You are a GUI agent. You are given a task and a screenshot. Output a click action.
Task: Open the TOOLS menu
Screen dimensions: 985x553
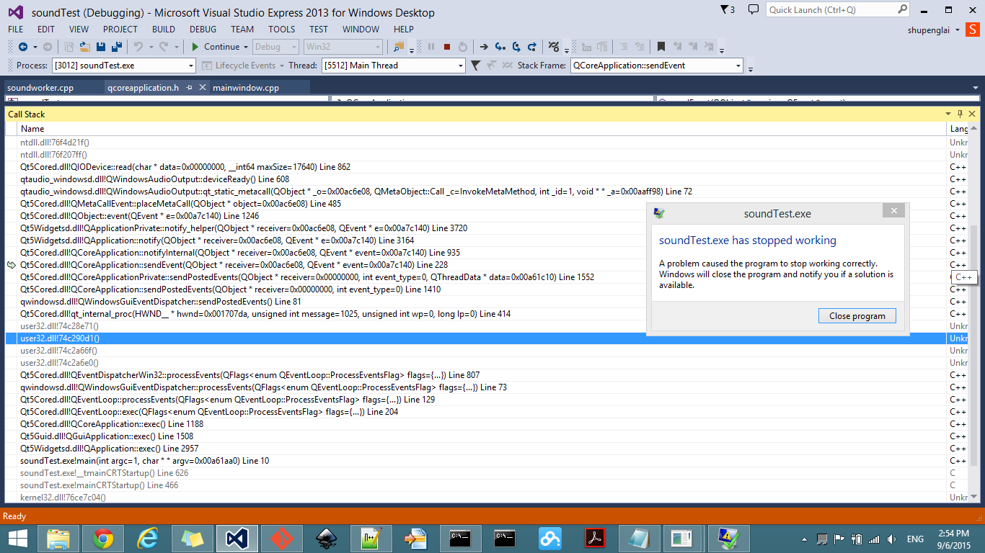click(x=282, y=30)
